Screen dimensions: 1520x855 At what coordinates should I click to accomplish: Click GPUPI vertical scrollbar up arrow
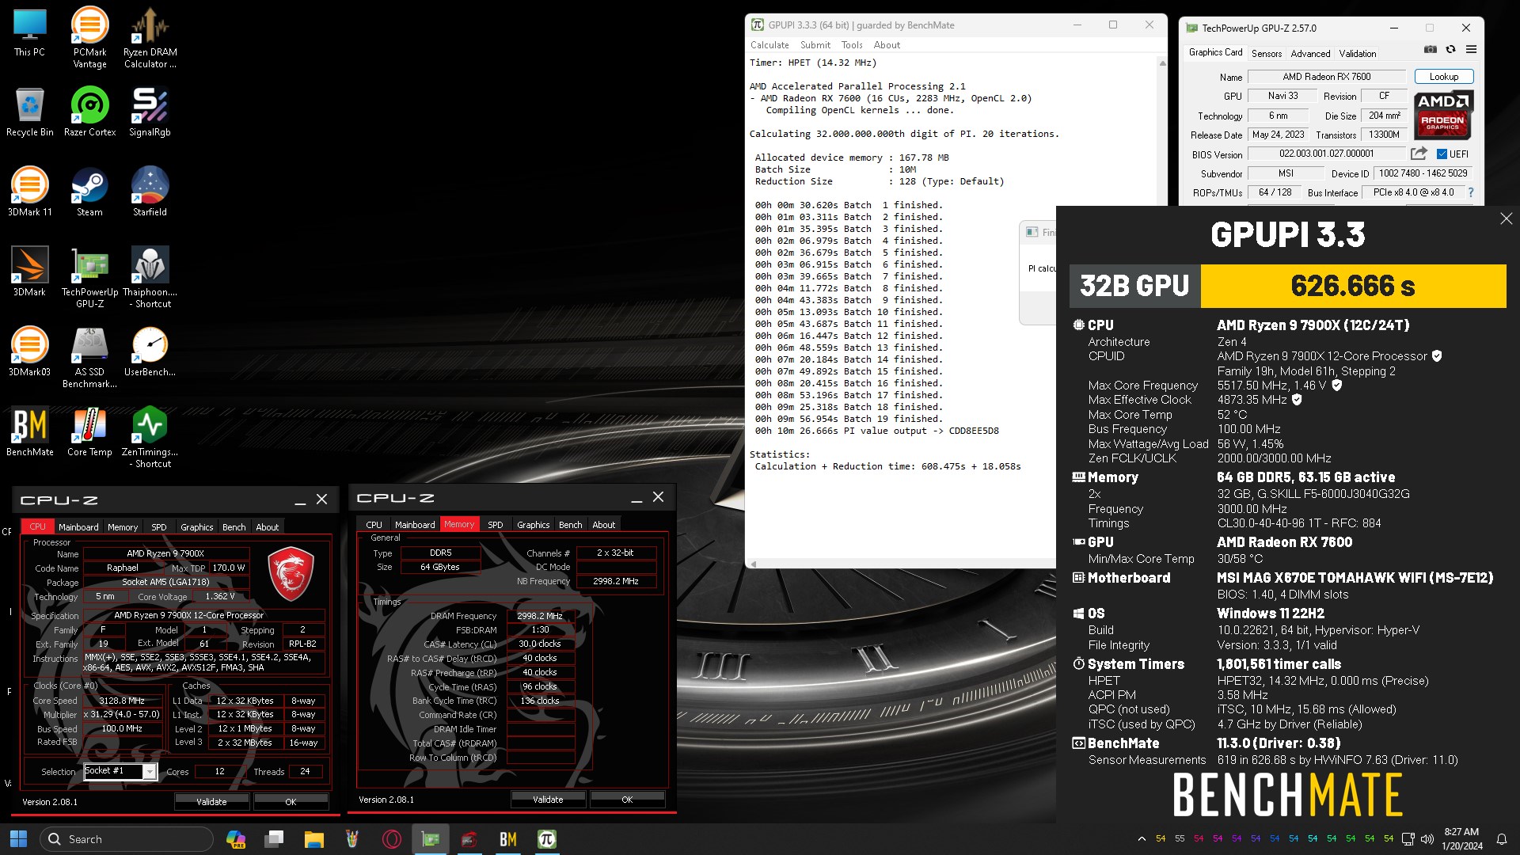[1162, 63]
